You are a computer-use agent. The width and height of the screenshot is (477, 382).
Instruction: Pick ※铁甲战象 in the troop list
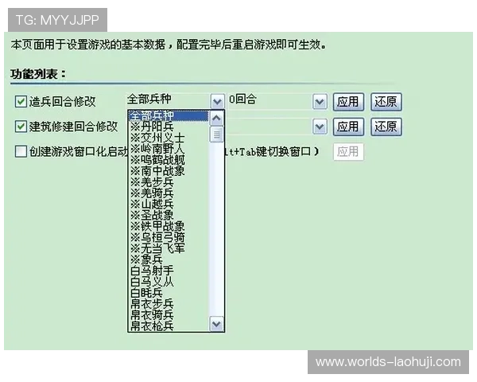169,226
